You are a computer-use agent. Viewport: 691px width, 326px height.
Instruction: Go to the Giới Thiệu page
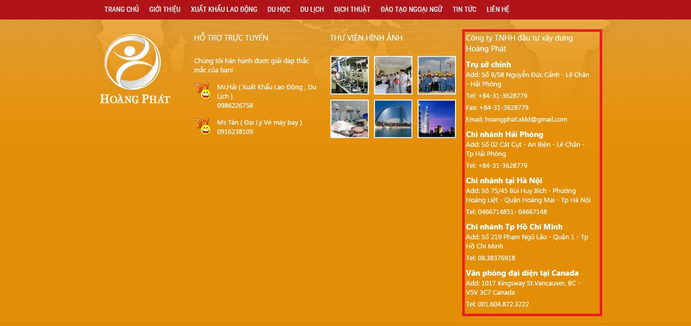tap(165, 9)
